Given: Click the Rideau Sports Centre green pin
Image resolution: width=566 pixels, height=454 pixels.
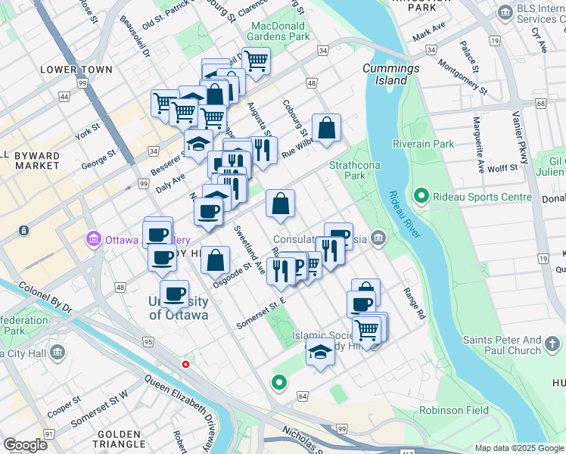Looking at the screenshot, I should 421,197.
